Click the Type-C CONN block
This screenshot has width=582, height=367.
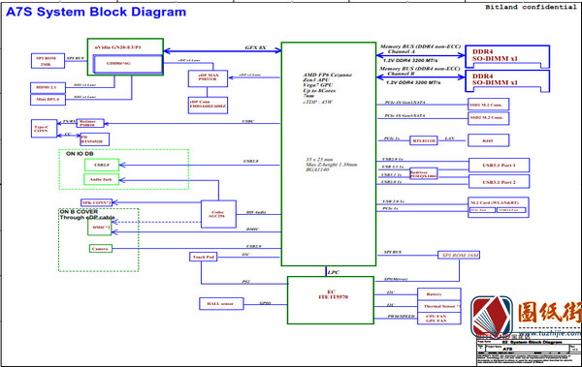tap(44, 129)
